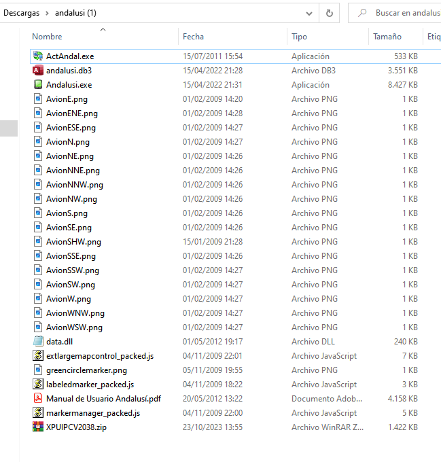Click the AvionSHW.png image icon
This screenshot has width=441, height=462.
(37, 242)
